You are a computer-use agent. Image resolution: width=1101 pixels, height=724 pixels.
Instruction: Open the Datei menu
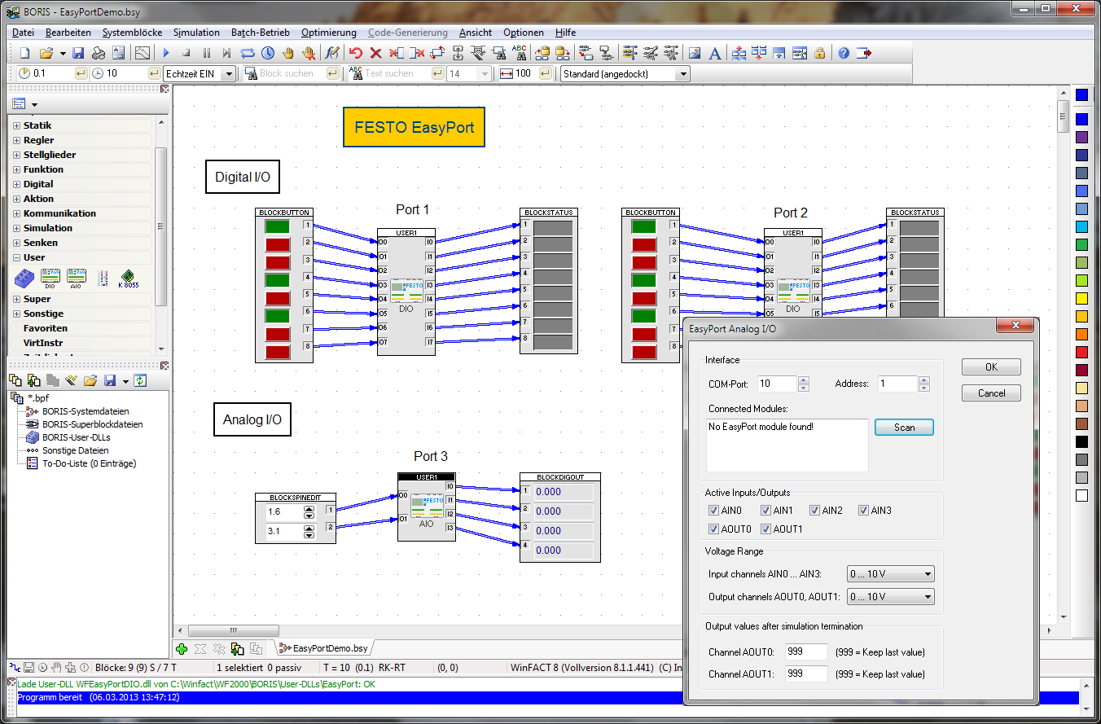pos(23,33)
